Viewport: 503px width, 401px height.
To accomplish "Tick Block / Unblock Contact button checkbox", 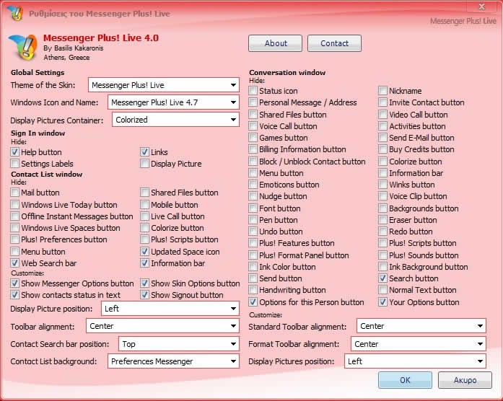I will (253, 162).
